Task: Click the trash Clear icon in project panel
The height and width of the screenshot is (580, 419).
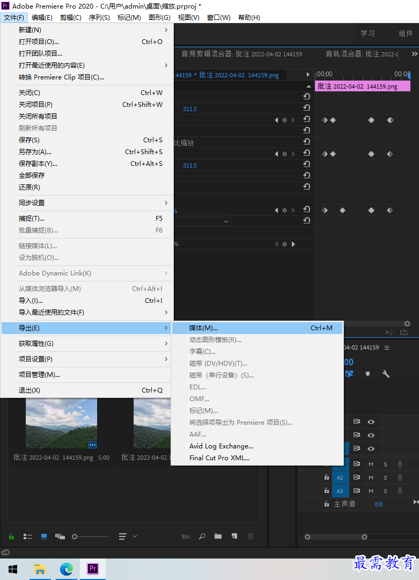Action: (250, 536)
